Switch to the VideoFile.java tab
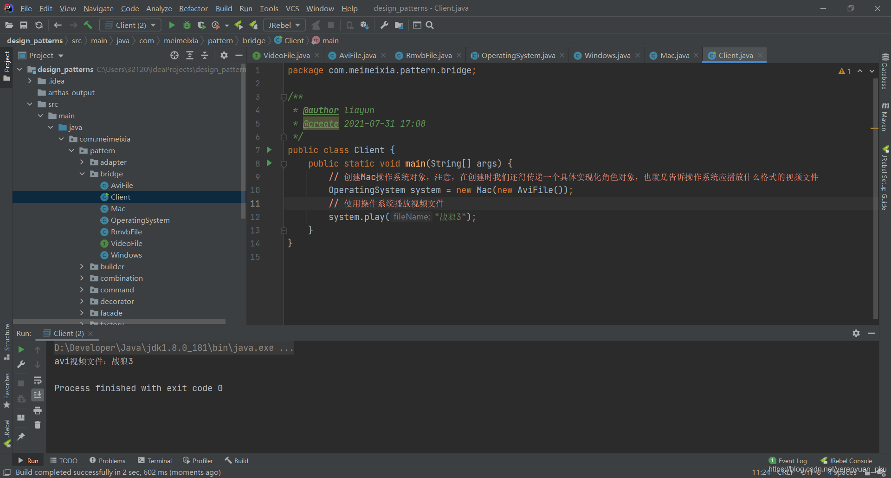The width and height of the screenshot is (891, 478). point(286,55)
